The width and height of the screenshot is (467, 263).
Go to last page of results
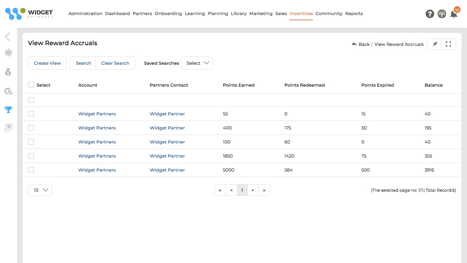pos(264,190)
